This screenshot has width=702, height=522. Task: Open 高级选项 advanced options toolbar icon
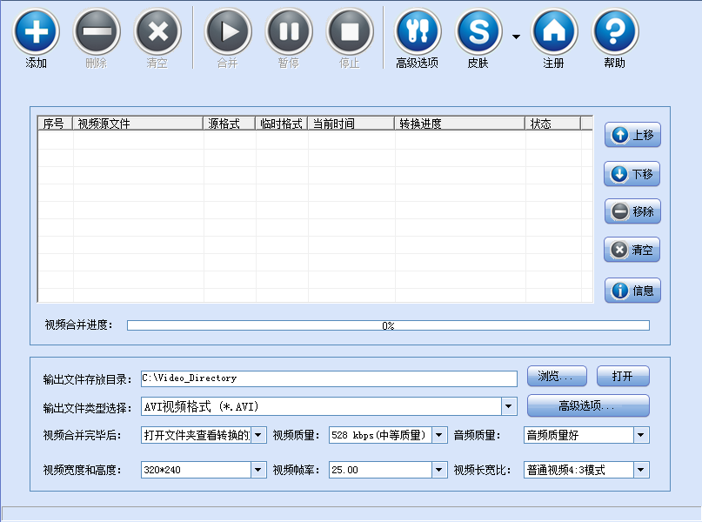click(418, 31)
